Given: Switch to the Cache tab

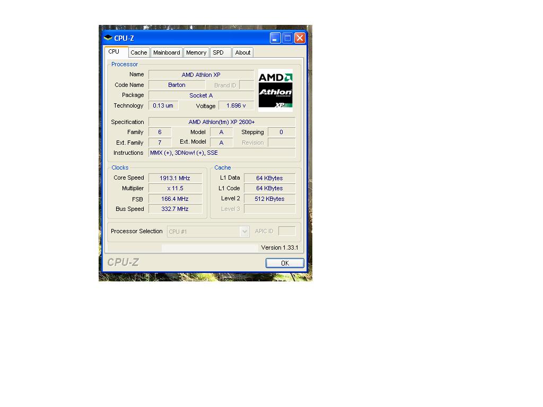Looking at the screenshot, I should (139, 52).
